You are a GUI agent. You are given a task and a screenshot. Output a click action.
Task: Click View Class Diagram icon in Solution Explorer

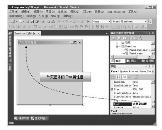(x=140, y=38)
